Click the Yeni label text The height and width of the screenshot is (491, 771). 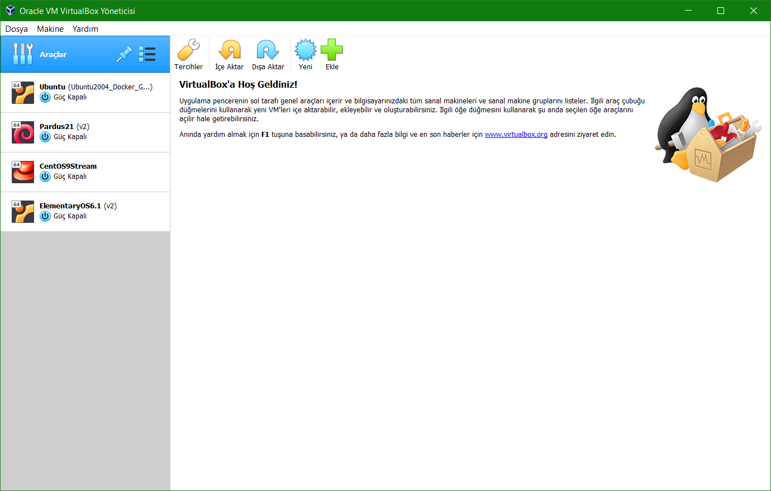(x=306, y=67)
